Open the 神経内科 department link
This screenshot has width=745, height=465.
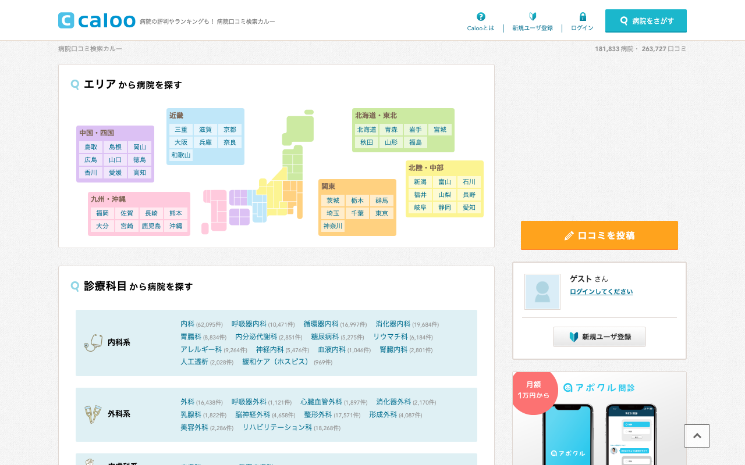coord(270,349)
